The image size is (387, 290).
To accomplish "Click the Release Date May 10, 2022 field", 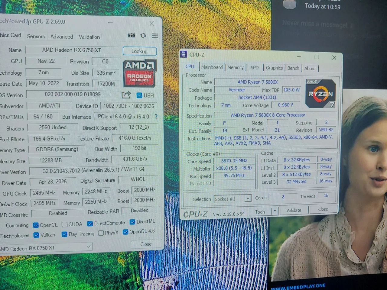I will pyautogui.click(x=44, y=83).
